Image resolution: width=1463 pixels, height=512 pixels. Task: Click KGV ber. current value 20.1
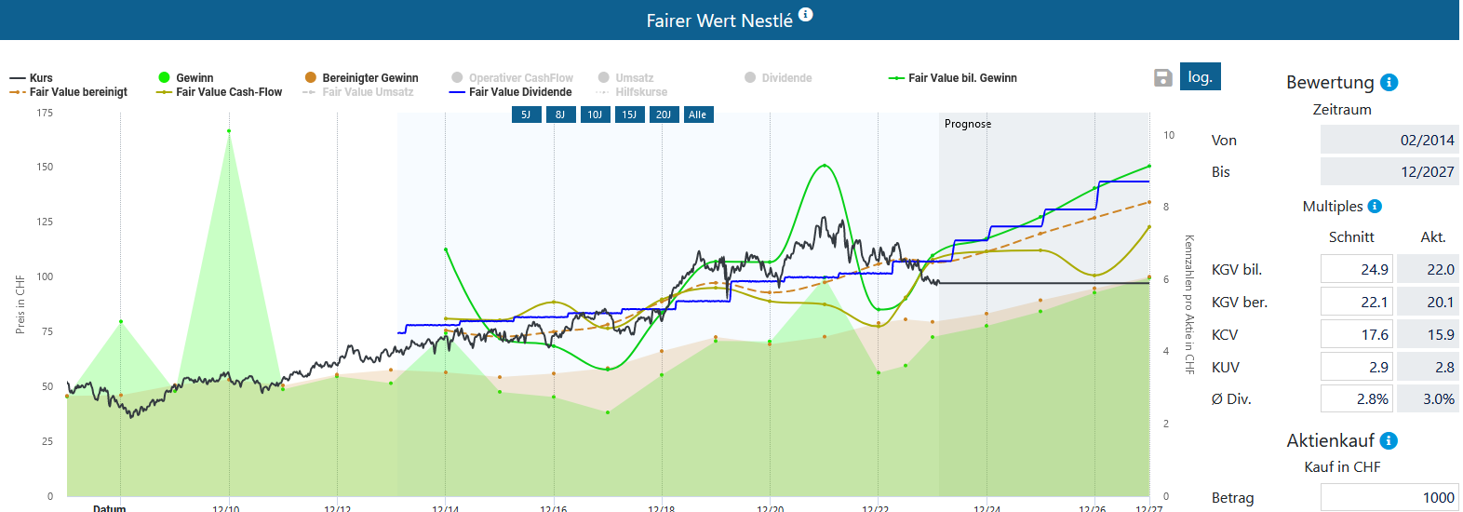(1428, 302)
